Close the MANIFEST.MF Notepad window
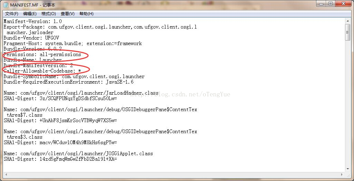 343,4
